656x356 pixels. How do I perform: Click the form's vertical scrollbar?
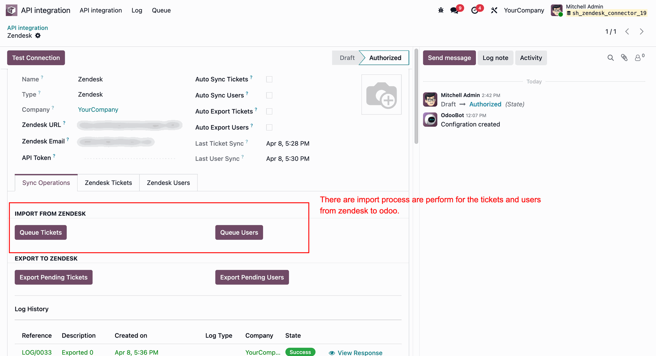pos(416,97)
